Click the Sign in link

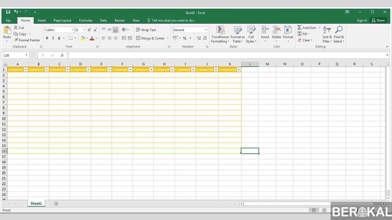pos(362,20)
